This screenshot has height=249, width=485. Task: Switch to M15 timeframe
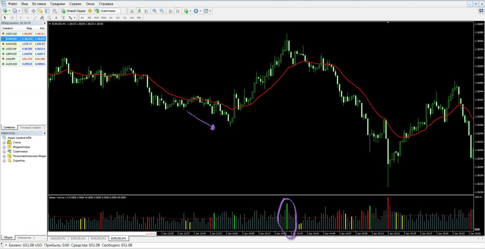point(96,18)
